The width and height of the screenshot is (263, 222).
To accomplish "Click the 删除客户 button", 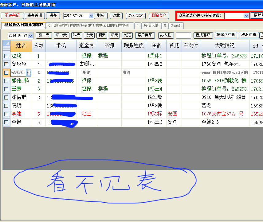I will click(159, 15).
